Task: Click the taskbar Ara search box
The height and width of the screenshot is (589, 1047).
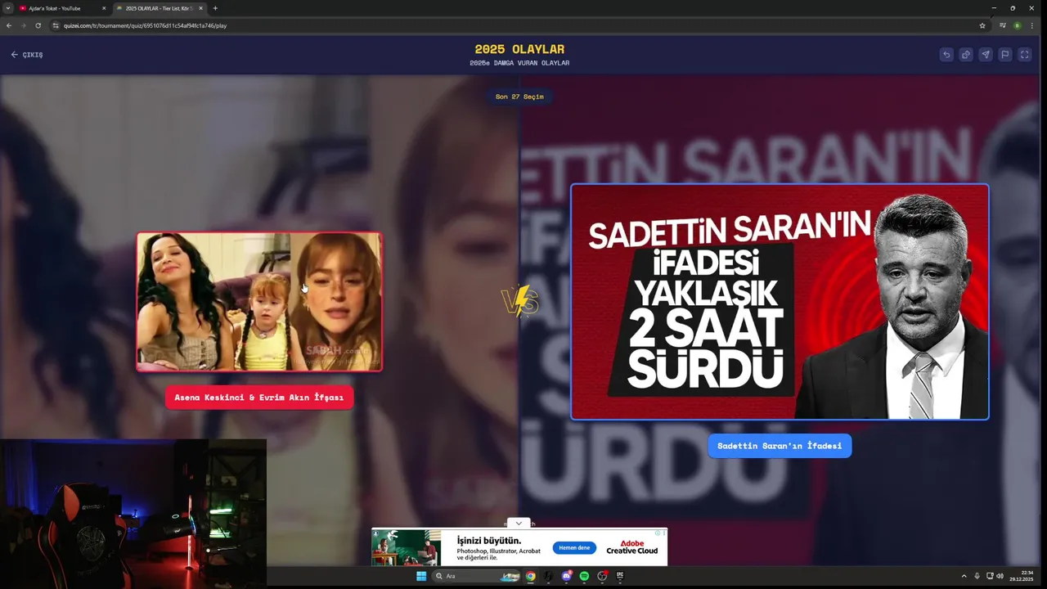Action: (x=478, y=576)
